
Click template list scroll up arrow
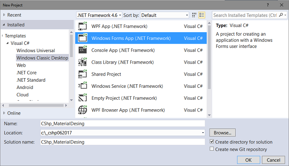pos(209,23)
